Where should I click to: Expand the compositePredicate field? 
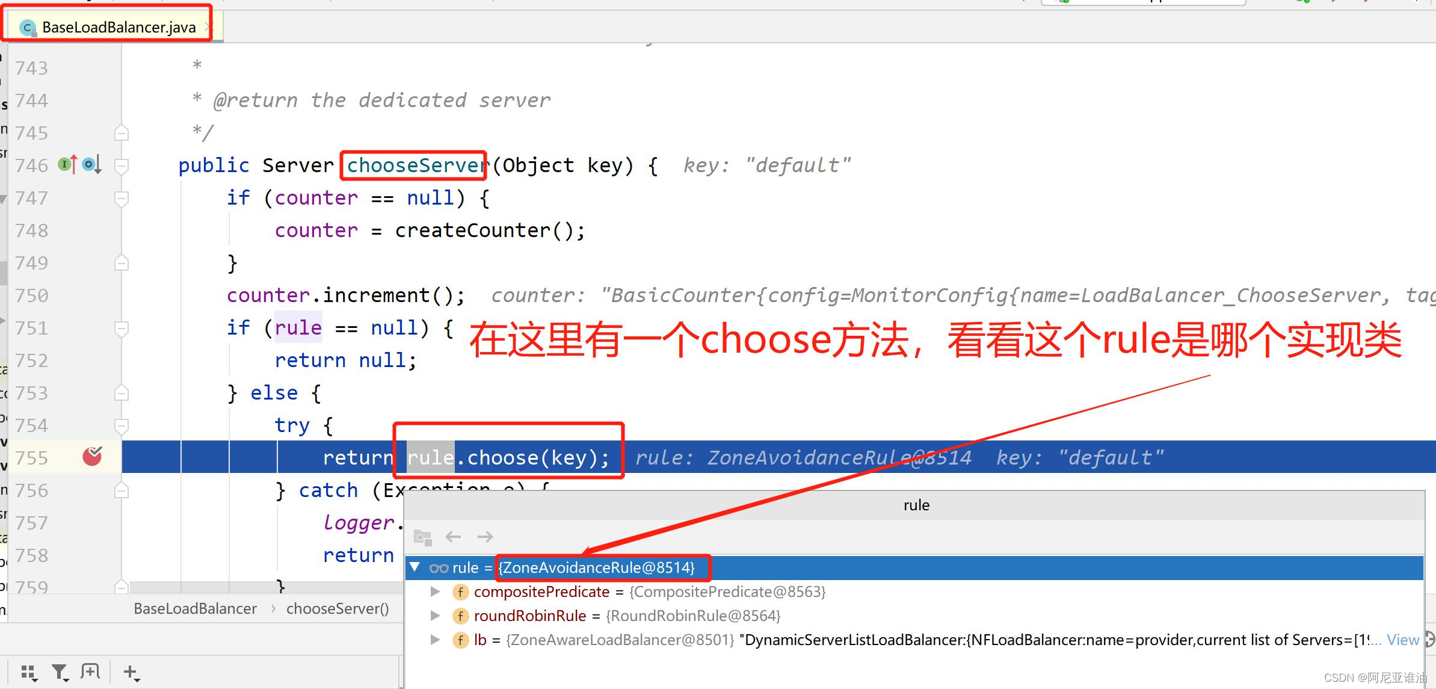pyautogui.click(x=435, y=592)
